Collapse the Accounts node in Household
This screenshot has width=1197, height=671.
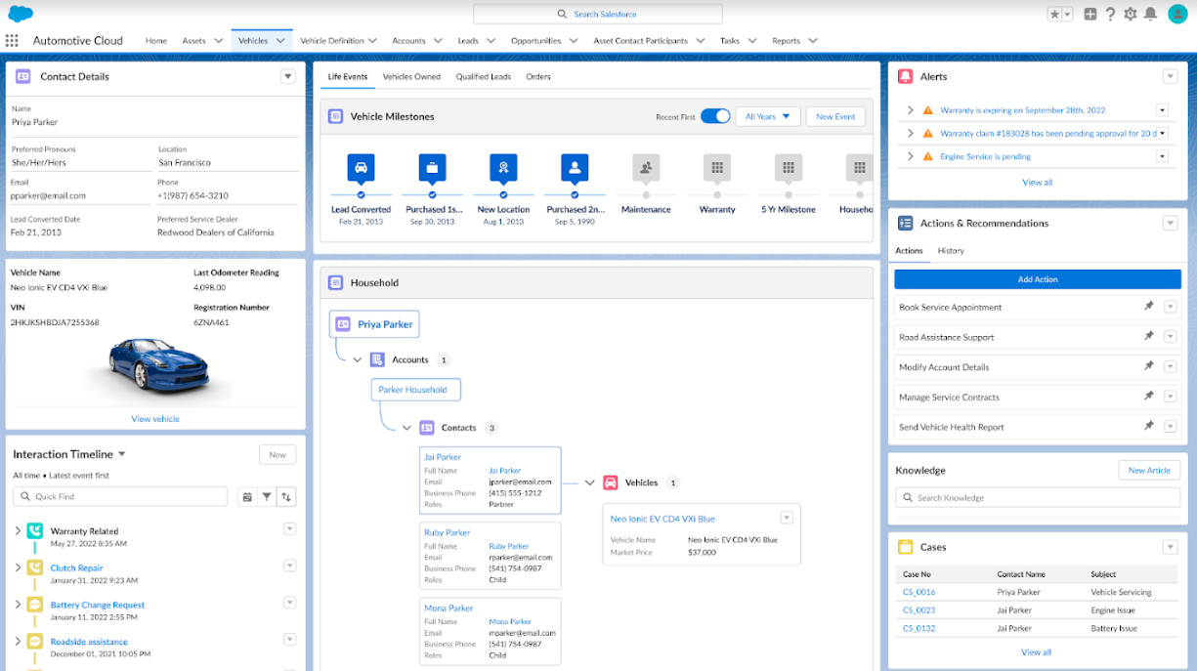point(358,359)
